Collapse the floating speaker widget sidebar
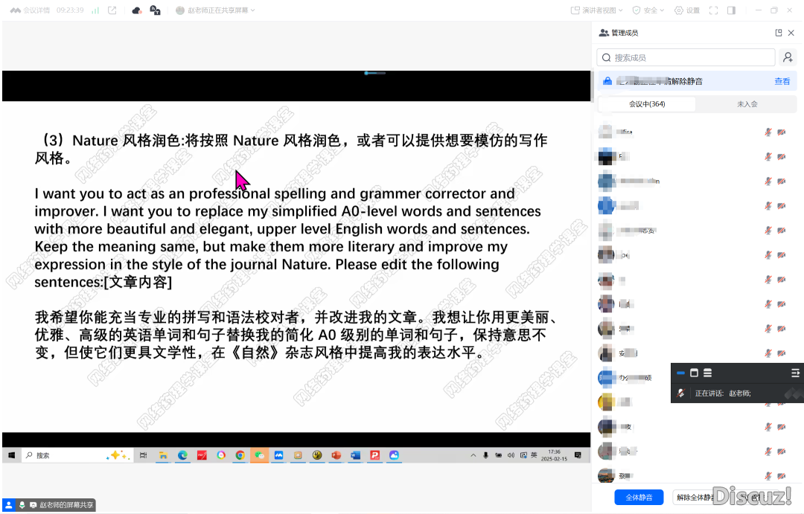This screenshot has height=514, width=804. point(795,373)
